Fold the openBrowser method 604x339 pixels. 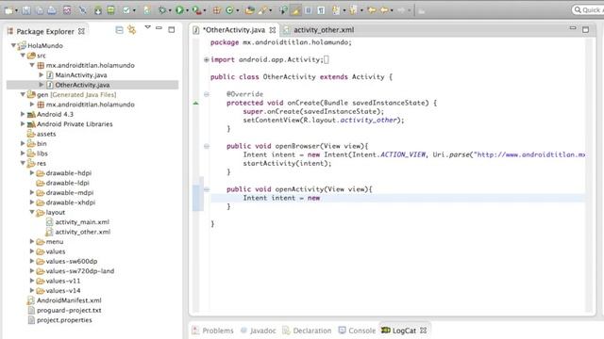click(x=207, y=146)
